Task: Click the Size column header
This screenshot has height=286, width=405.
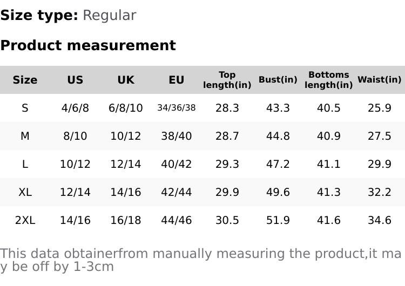Action: (25, 80)
